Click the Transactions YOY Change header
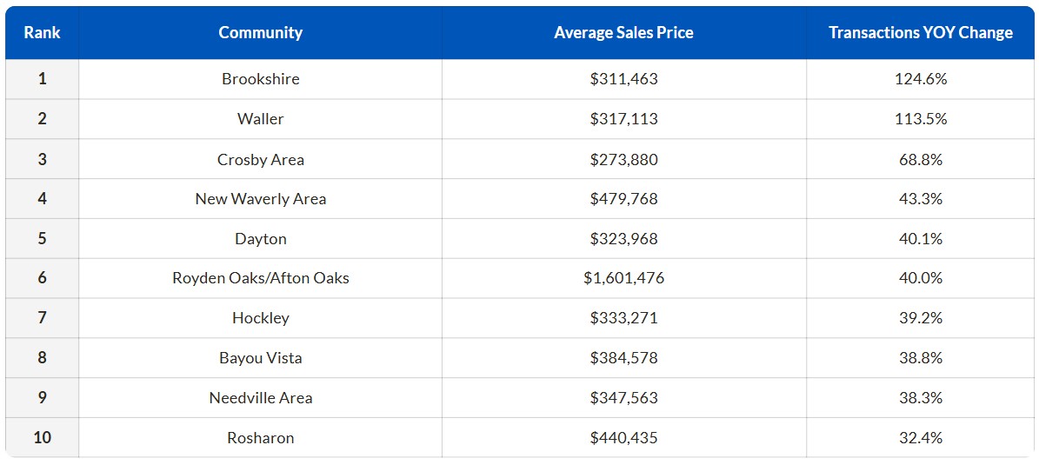 921,33
